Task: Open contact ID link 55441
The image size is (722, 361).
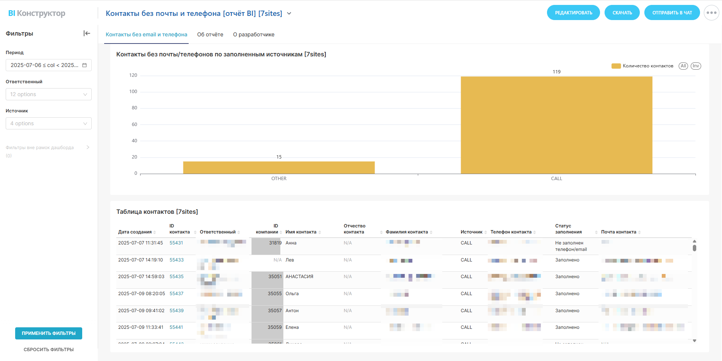Action: 176,327
